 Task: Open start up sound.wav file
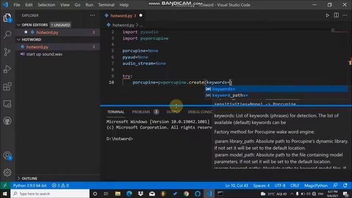(58, 54)
